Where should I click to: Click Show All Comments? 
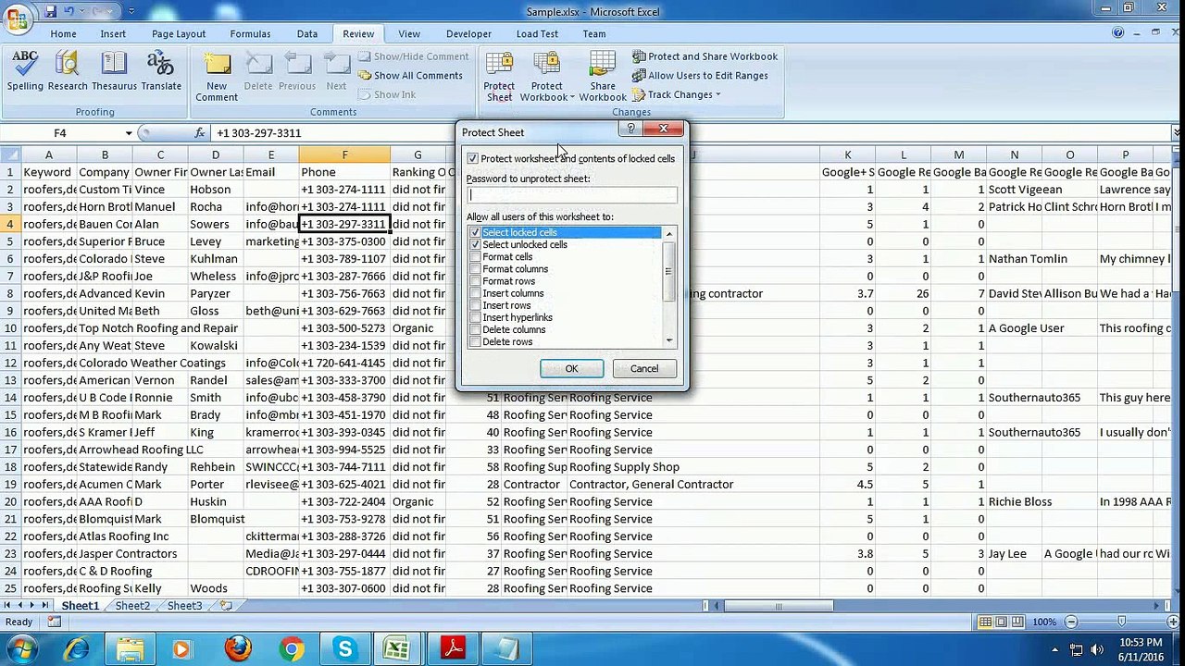410,76
